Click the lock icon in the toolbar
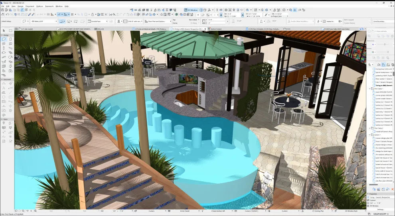 (x=93, y=15)
